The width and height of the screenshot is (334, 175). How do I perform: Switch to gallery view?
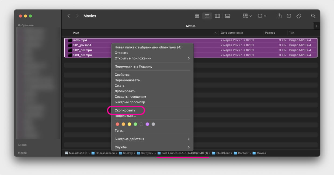pos(228,16)
